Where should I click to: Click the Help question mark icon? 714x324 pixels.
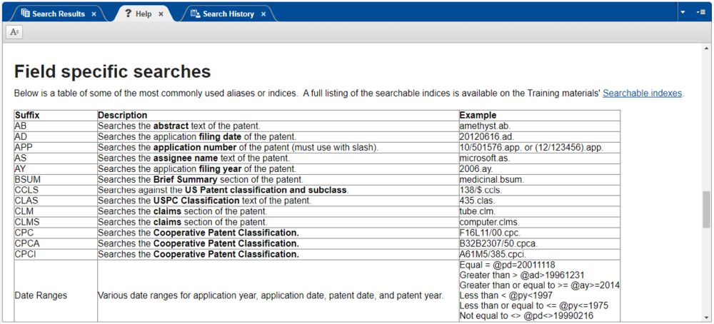pyautogui.click(x=128, y=14)
